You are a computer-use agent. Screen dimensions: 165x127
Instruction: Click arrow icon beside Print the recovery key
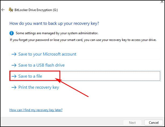[14, 87]
